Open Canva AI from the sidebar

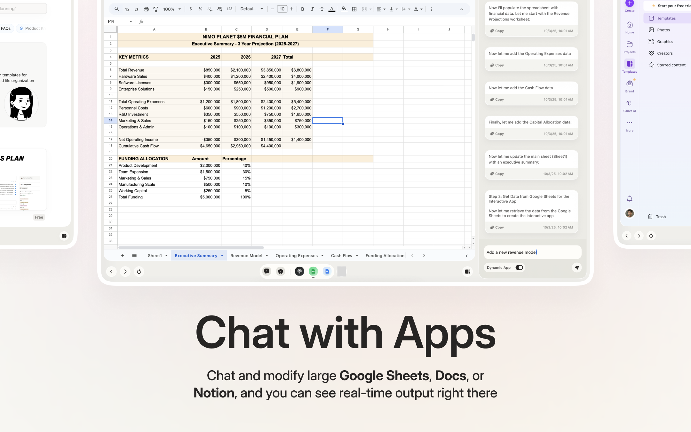tap(629, 106)
